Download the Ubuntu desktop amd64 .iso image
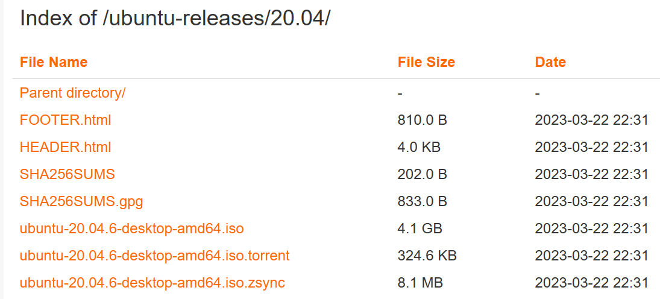 (131, 228)
